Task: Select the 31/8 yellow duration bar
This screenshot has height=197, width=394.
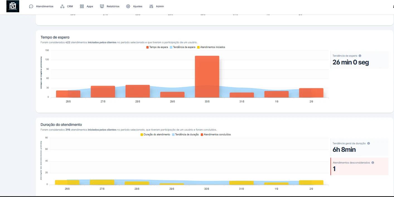Action: click(x=241, y=183)
